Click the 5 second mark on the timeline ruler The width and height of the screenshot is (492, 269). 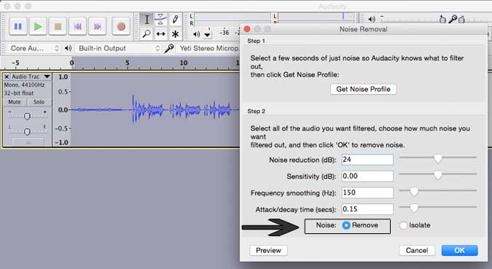coord(127,63)
